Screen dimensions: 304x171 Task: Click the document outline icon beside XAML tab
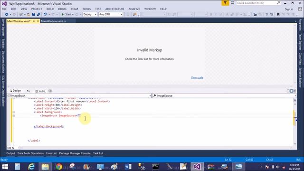click(x=50, y=91)
